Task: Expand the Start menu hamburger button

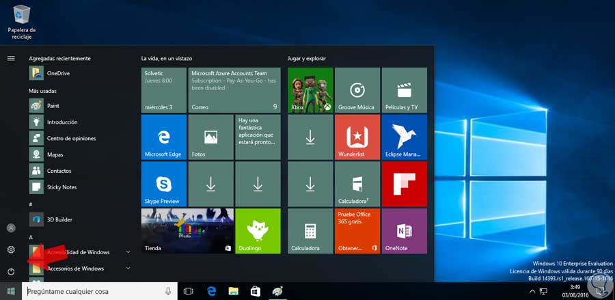Action: [11, 59]
